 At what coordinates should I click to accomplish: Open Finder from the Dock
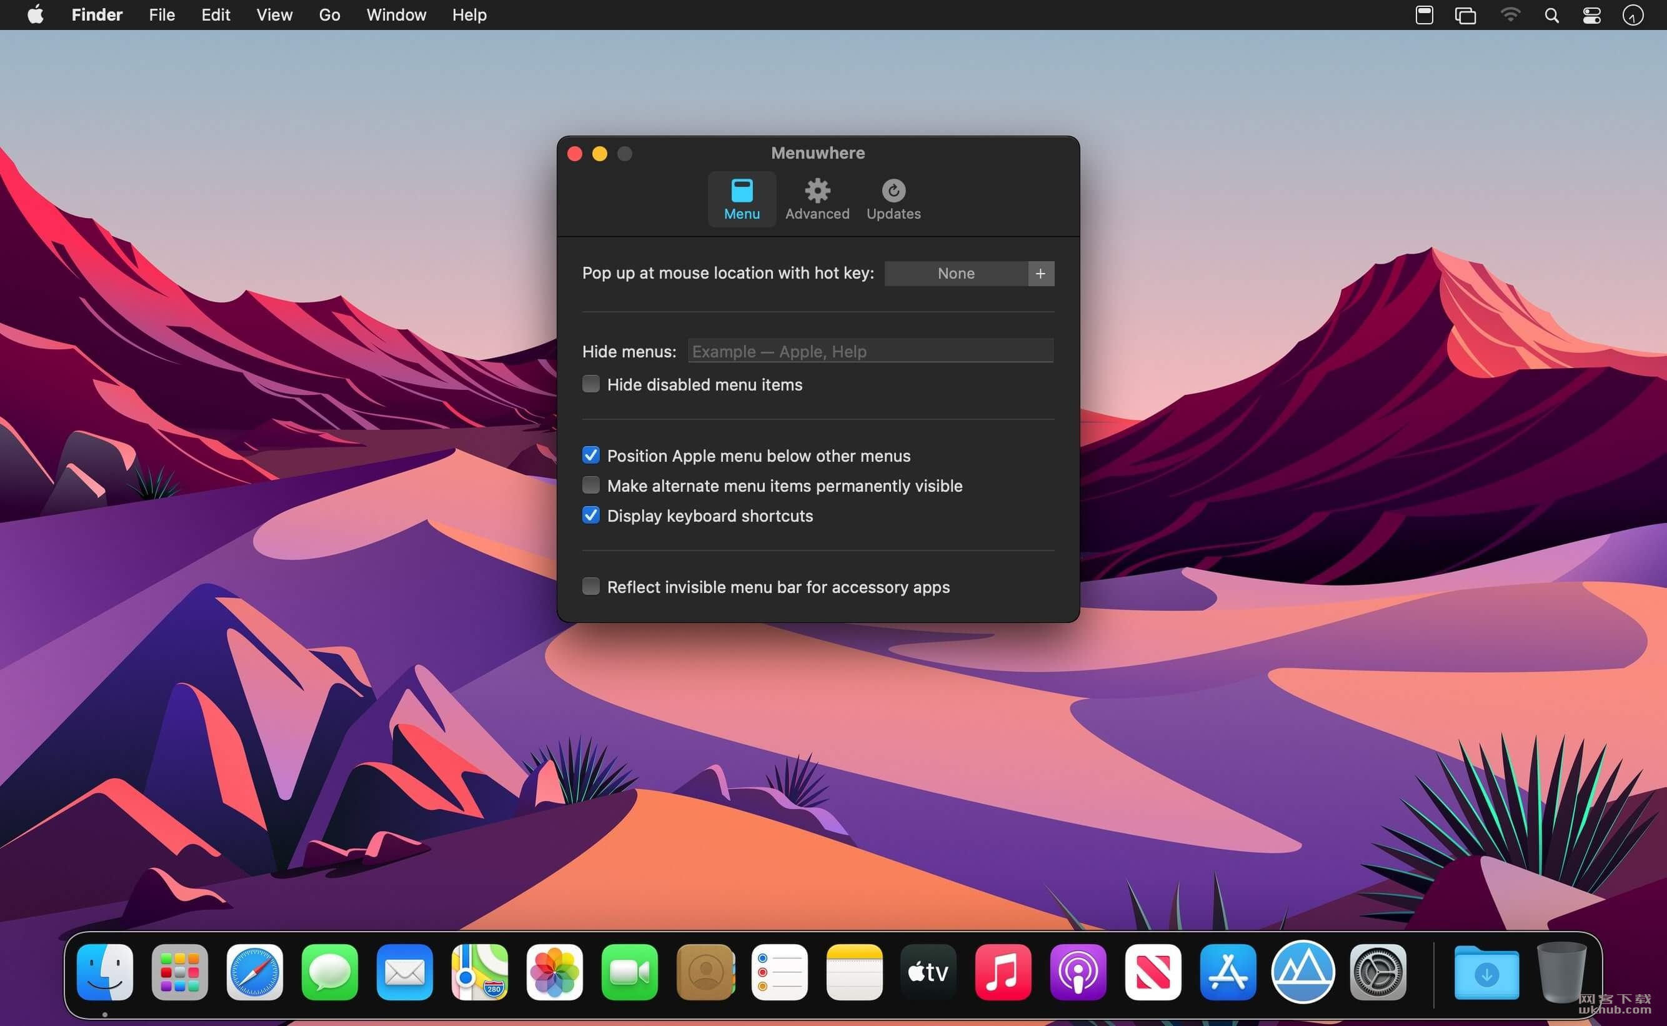point(104,972)
